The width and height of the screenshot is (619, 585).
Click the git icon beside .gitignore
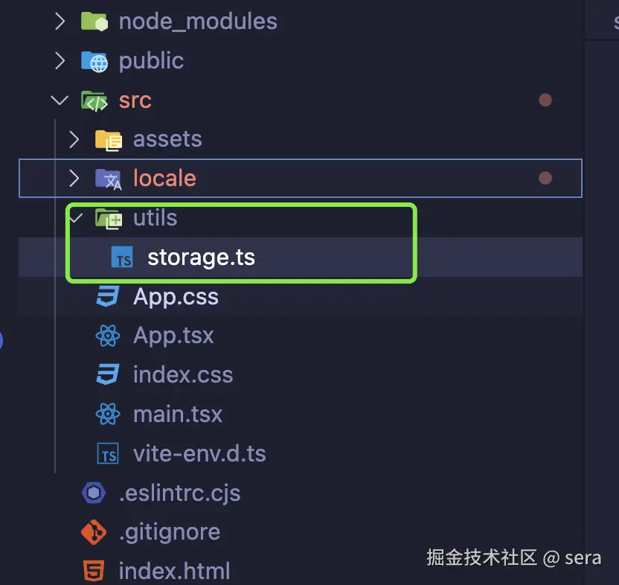[x=94, y=532]
